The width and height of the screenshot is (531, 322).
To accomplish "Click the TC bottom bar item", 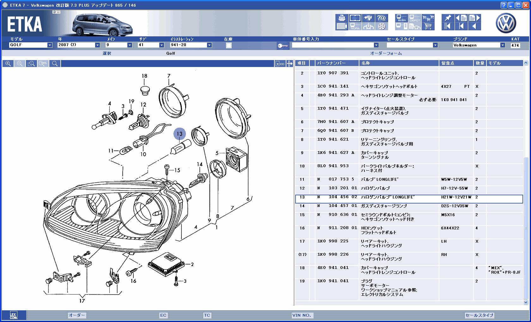I will tap(207, 315).
